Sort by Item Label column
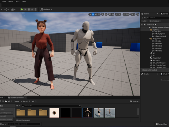Image resolution: width=169 pixels, height=127 pixels. 151,24
